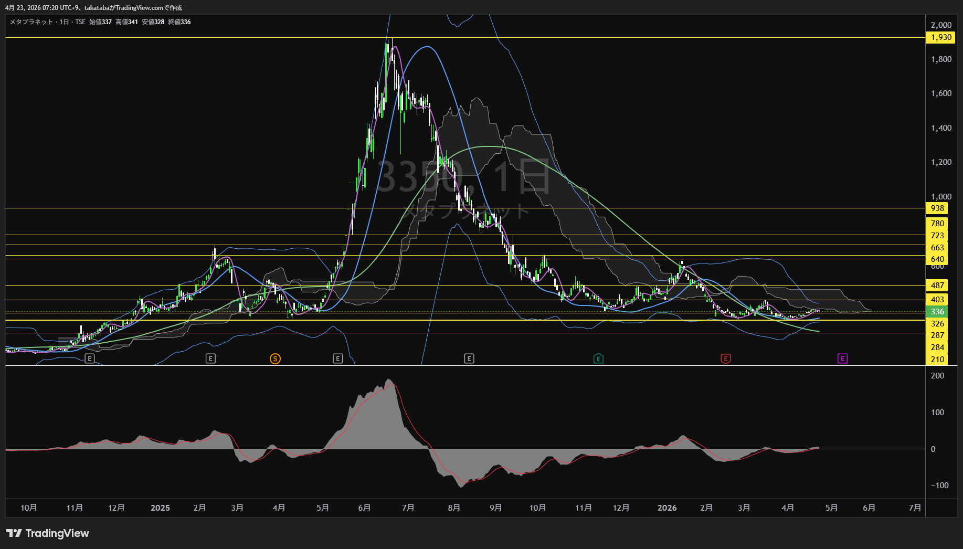
Task: Click the 2026 label on time axis
Action: (x=667, y=508)
